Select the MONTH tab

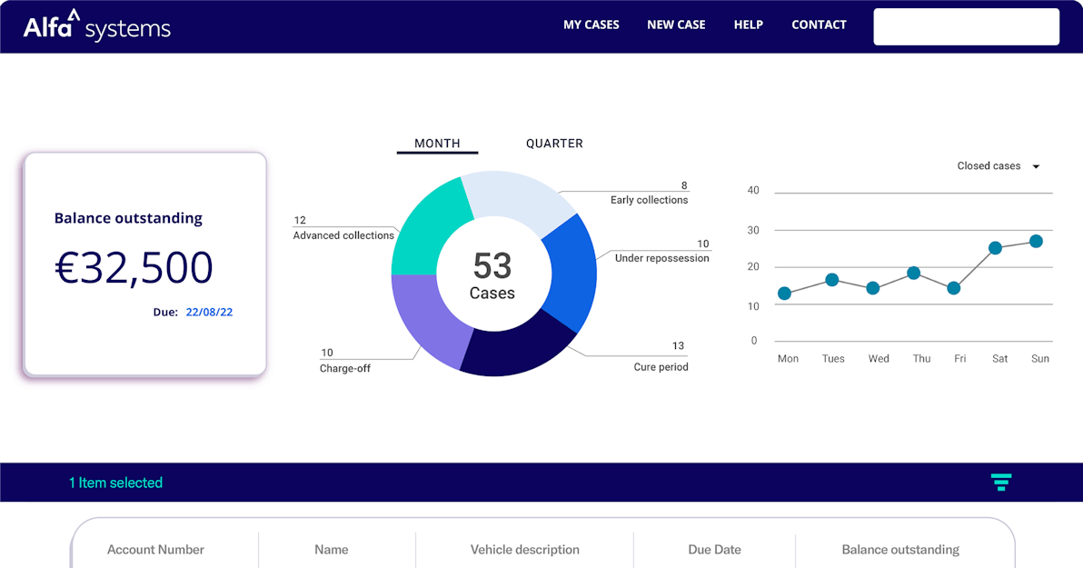pos(437,143)
